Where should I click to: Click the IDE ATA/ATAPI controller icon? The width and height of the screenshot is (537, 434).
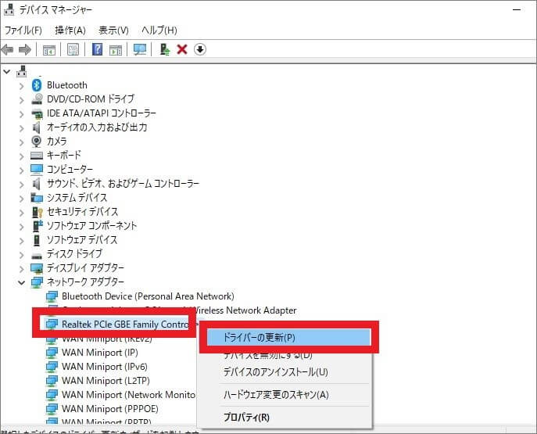pos(37,113)
